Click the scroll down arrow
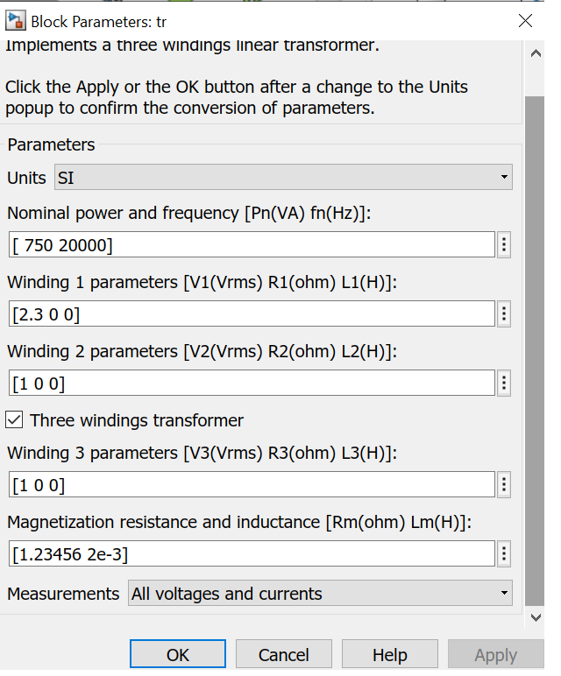Screen dimensions: 561x676 coord(536,617)
